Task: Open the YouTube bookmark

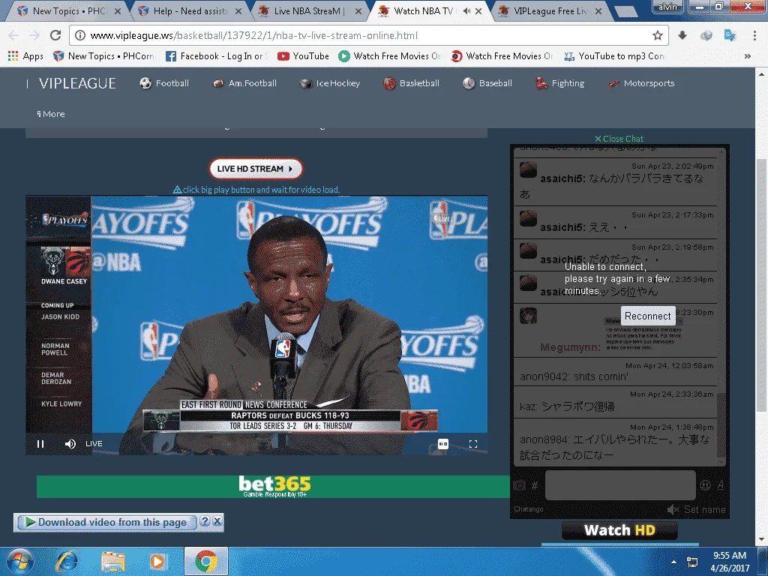Action: tap(303, 55)
